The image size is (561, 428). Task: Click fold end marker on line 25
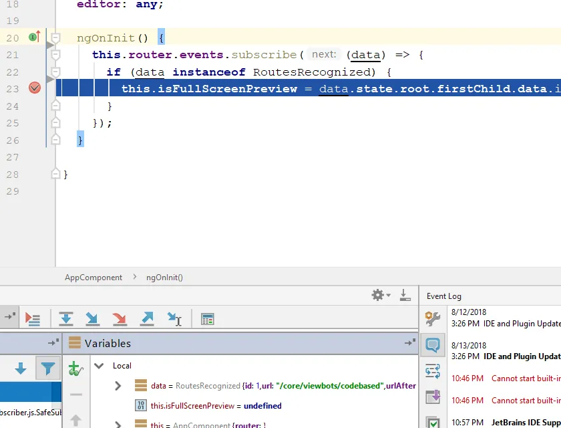pos(55,122)
